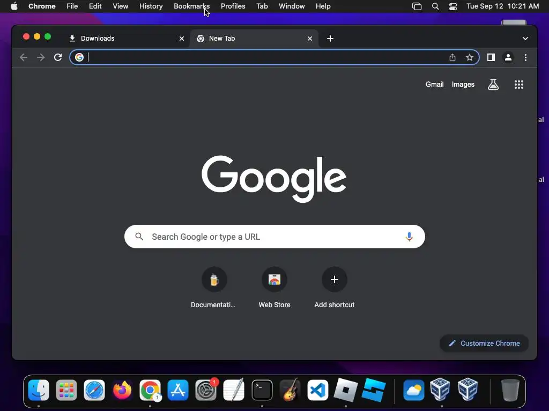Viewport: 549px width, 411px height.
Task: Click the Gmail link
Action: click(434, 84)
